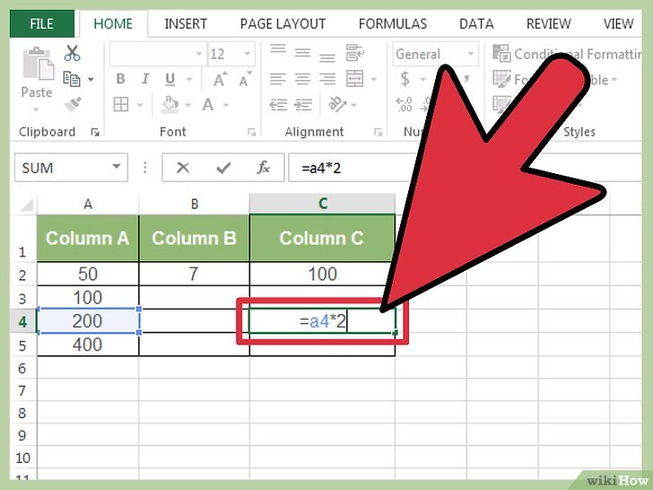Switch to the FORMULAS tab
This screenshot has width=653, height=490.
(x=393, y=23)
